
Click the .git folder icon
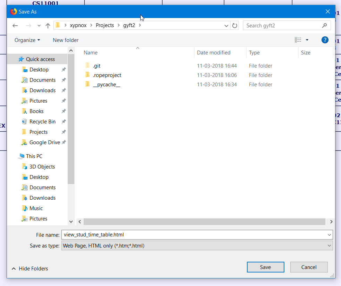(x=88, y=66)
